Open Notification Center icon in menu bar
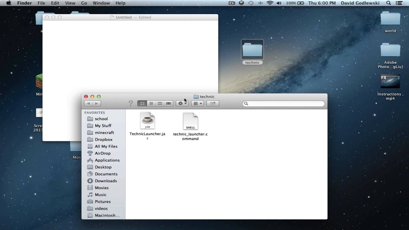 point(399,3)
